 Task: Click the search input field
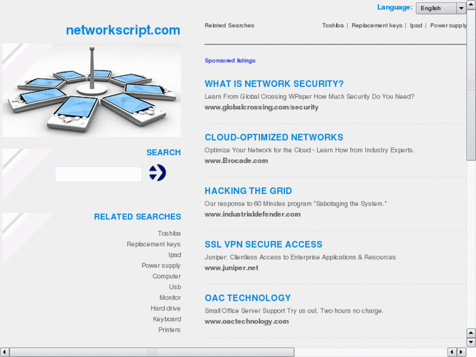point(98,174)
